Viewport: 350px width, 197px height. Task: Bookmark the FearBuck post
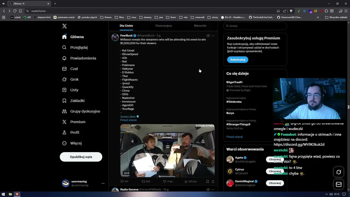pyautogui.click(x=208, y=181)
